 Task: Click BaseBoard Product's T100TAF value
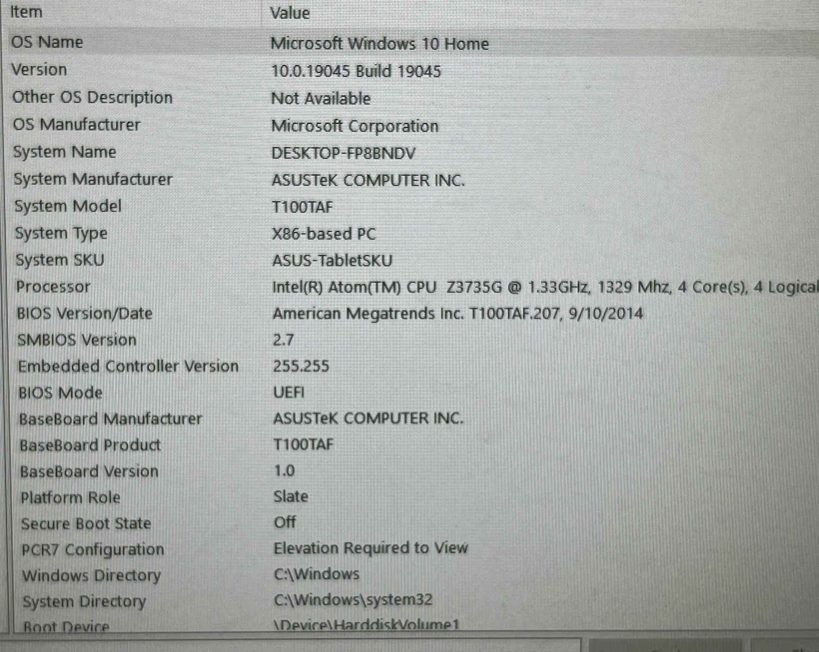[x=303, y=444]
